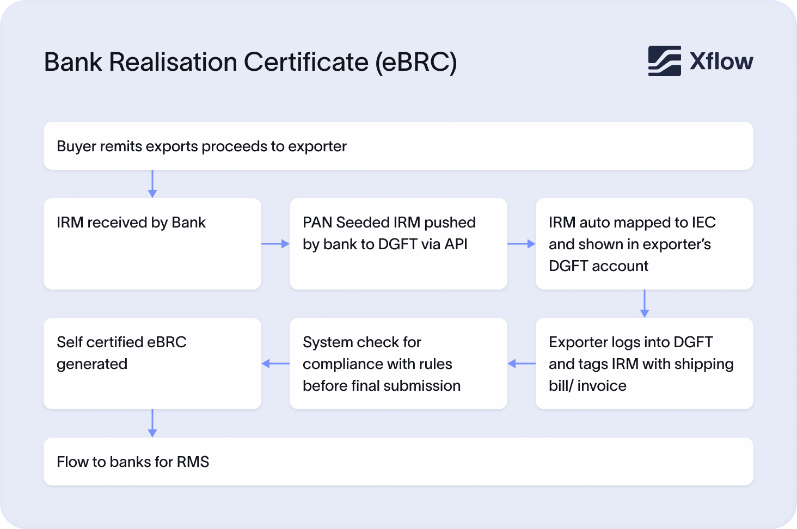Click the arrow above 'Flow to banks for RMS'
797x529 pixels.
pyautogui.click(x=152, y=422)
